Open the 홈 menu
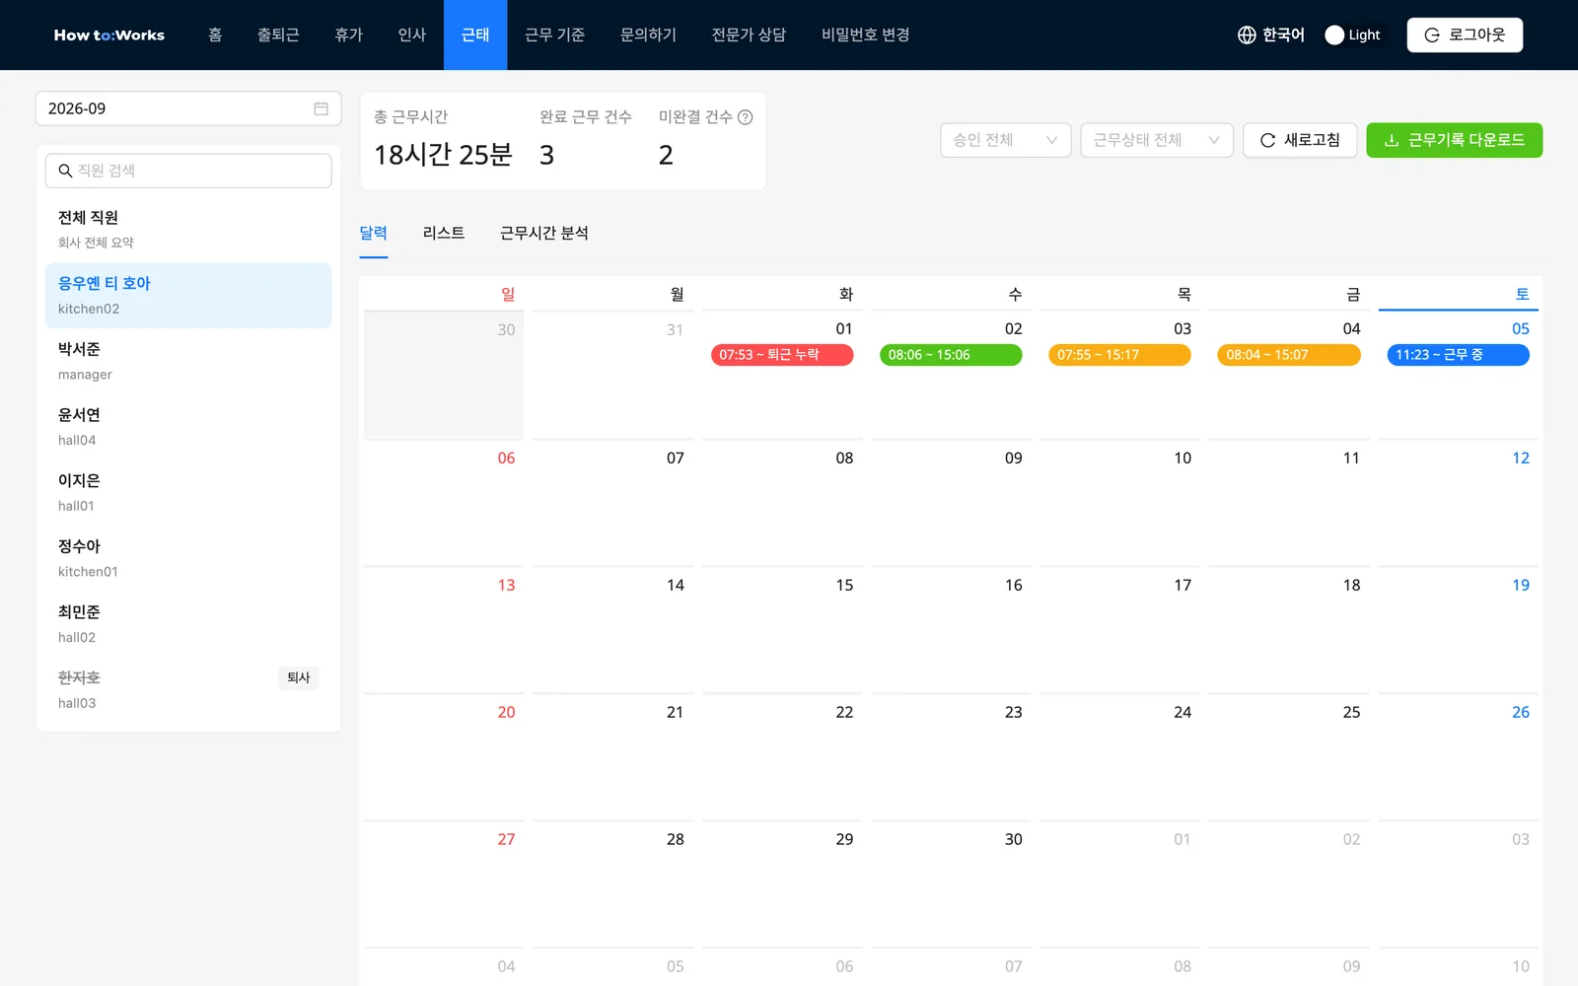The width and height of the screenshot is (1578, 986). point(215,35)
